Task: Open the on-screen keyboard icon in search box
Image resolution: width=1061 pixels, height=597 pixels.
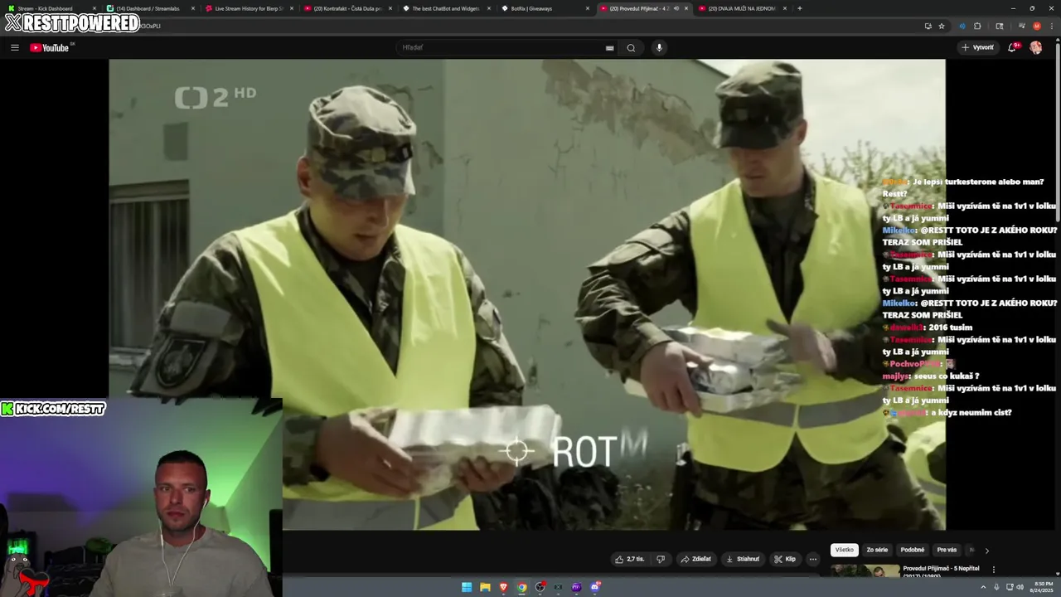Action: pos(610,48)
